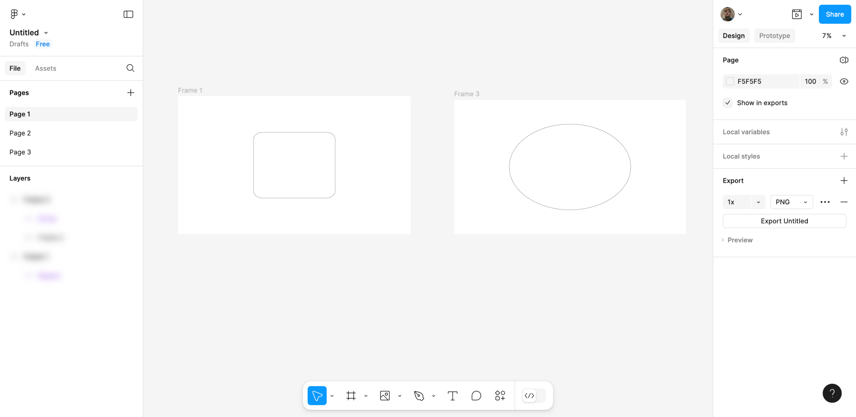Select the Text tool
Image resolution: width=856 pixels, height=417 pixels.
point(452,396)
